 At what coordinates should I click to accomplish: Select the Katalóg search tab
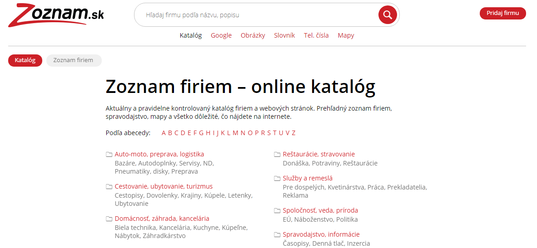coord(191,35)
